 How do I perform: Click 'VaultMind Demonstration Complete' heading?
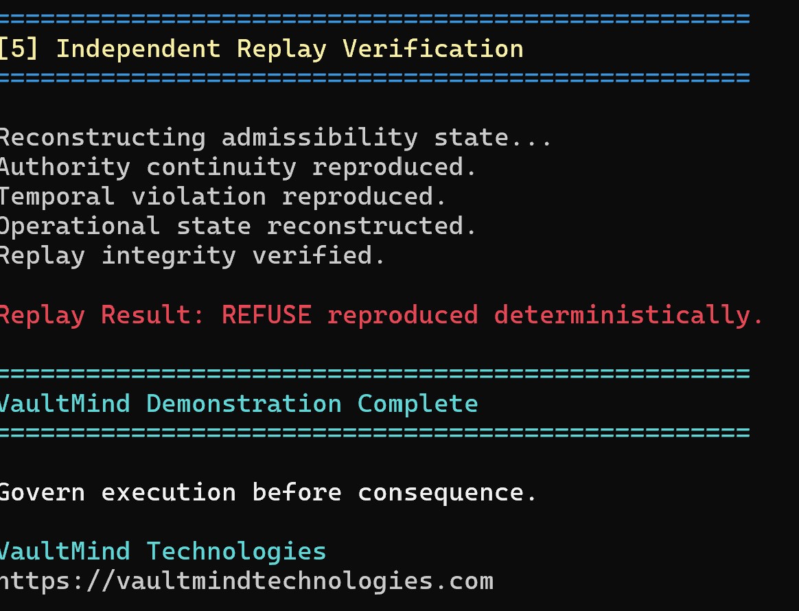(239, 404)
